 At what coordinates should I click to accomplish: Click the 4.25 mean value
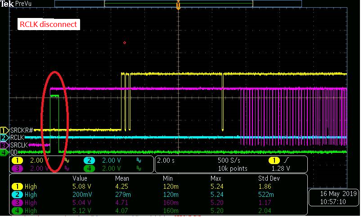tap(121, 187)
